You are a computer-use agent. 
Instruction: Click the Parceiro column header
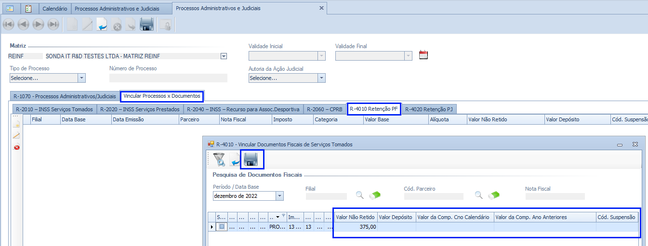pos(199,119)
